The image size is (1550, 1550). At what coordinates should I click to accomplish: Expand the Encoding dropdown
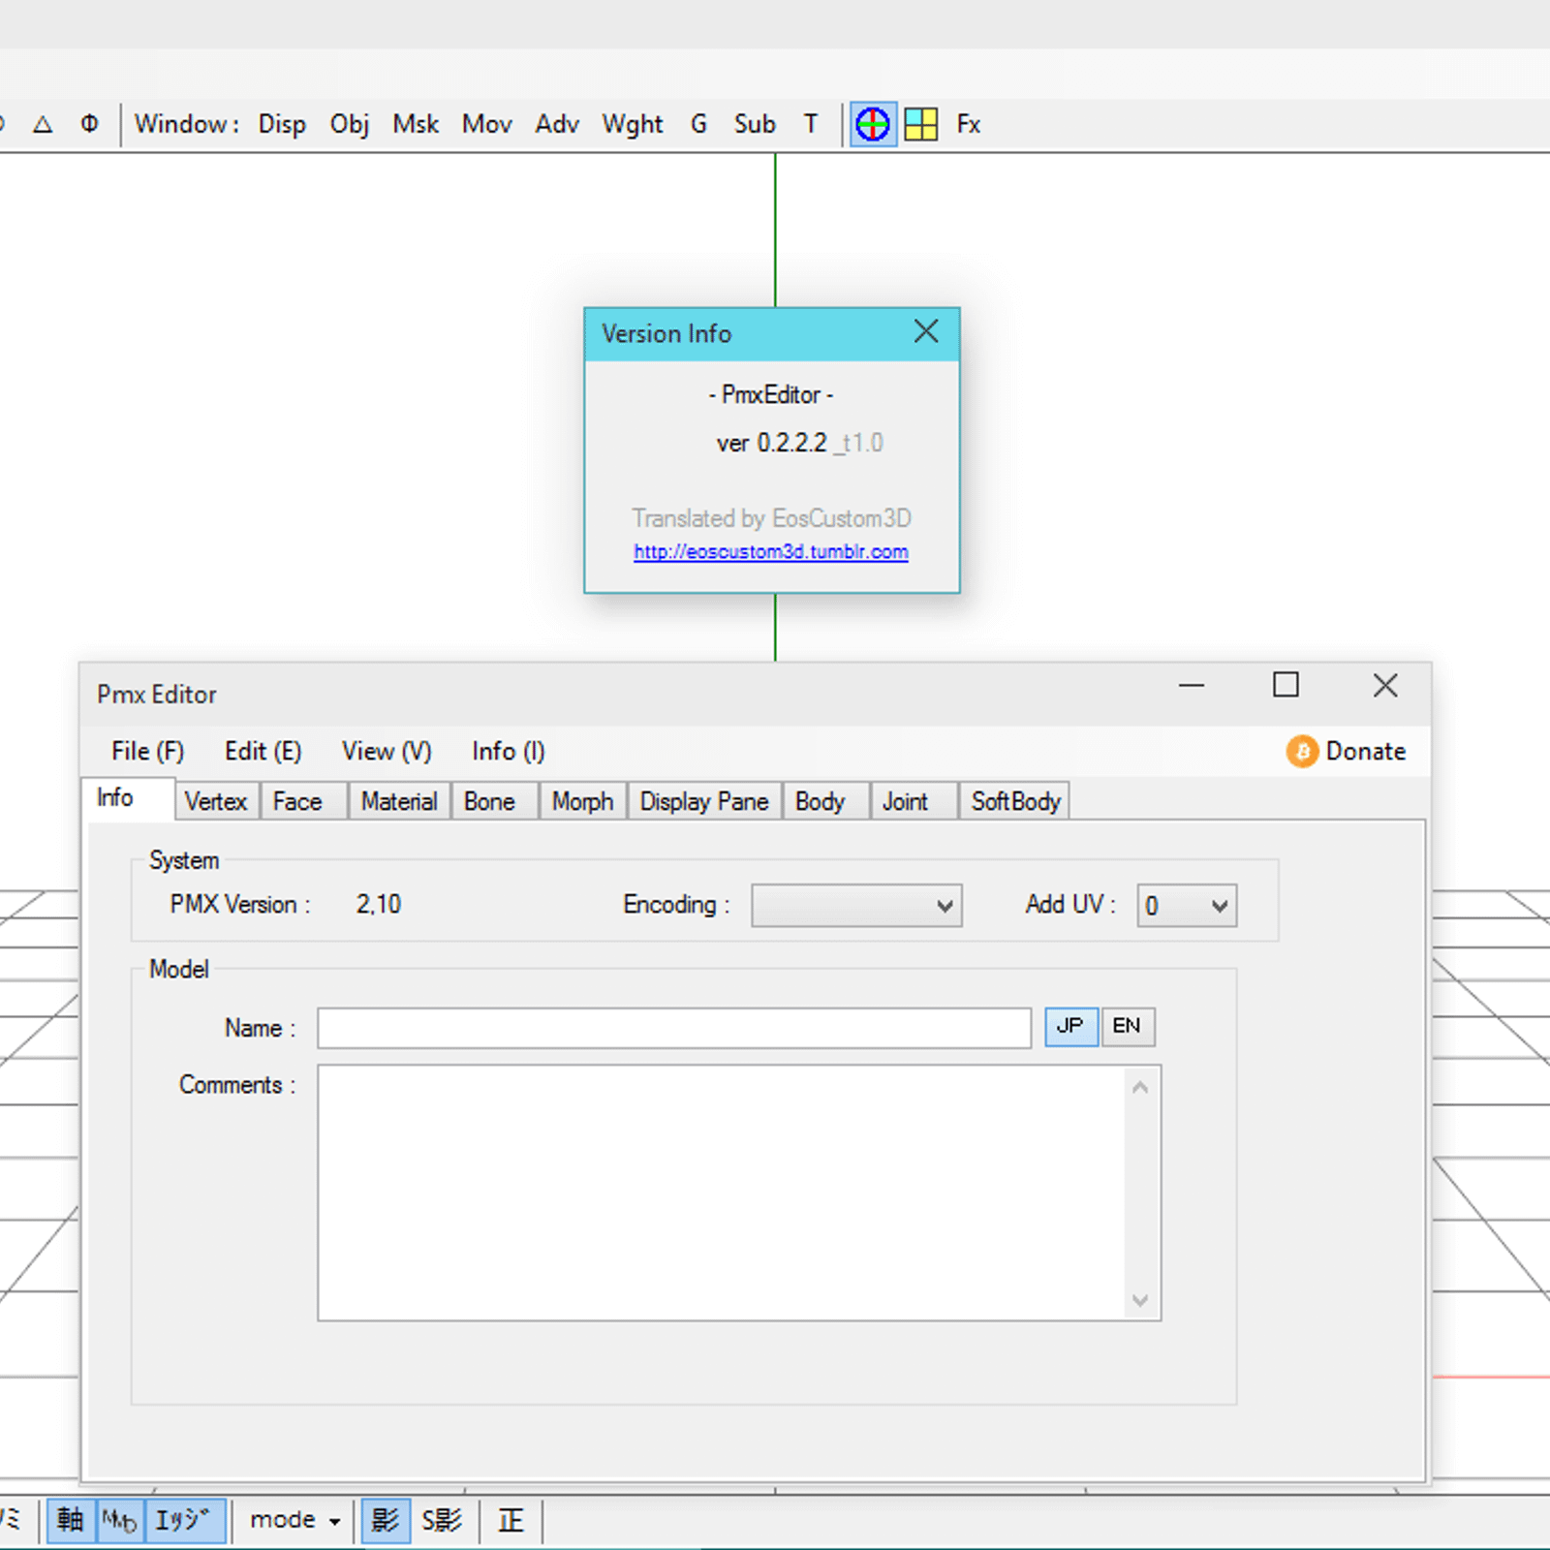(856, 906)
